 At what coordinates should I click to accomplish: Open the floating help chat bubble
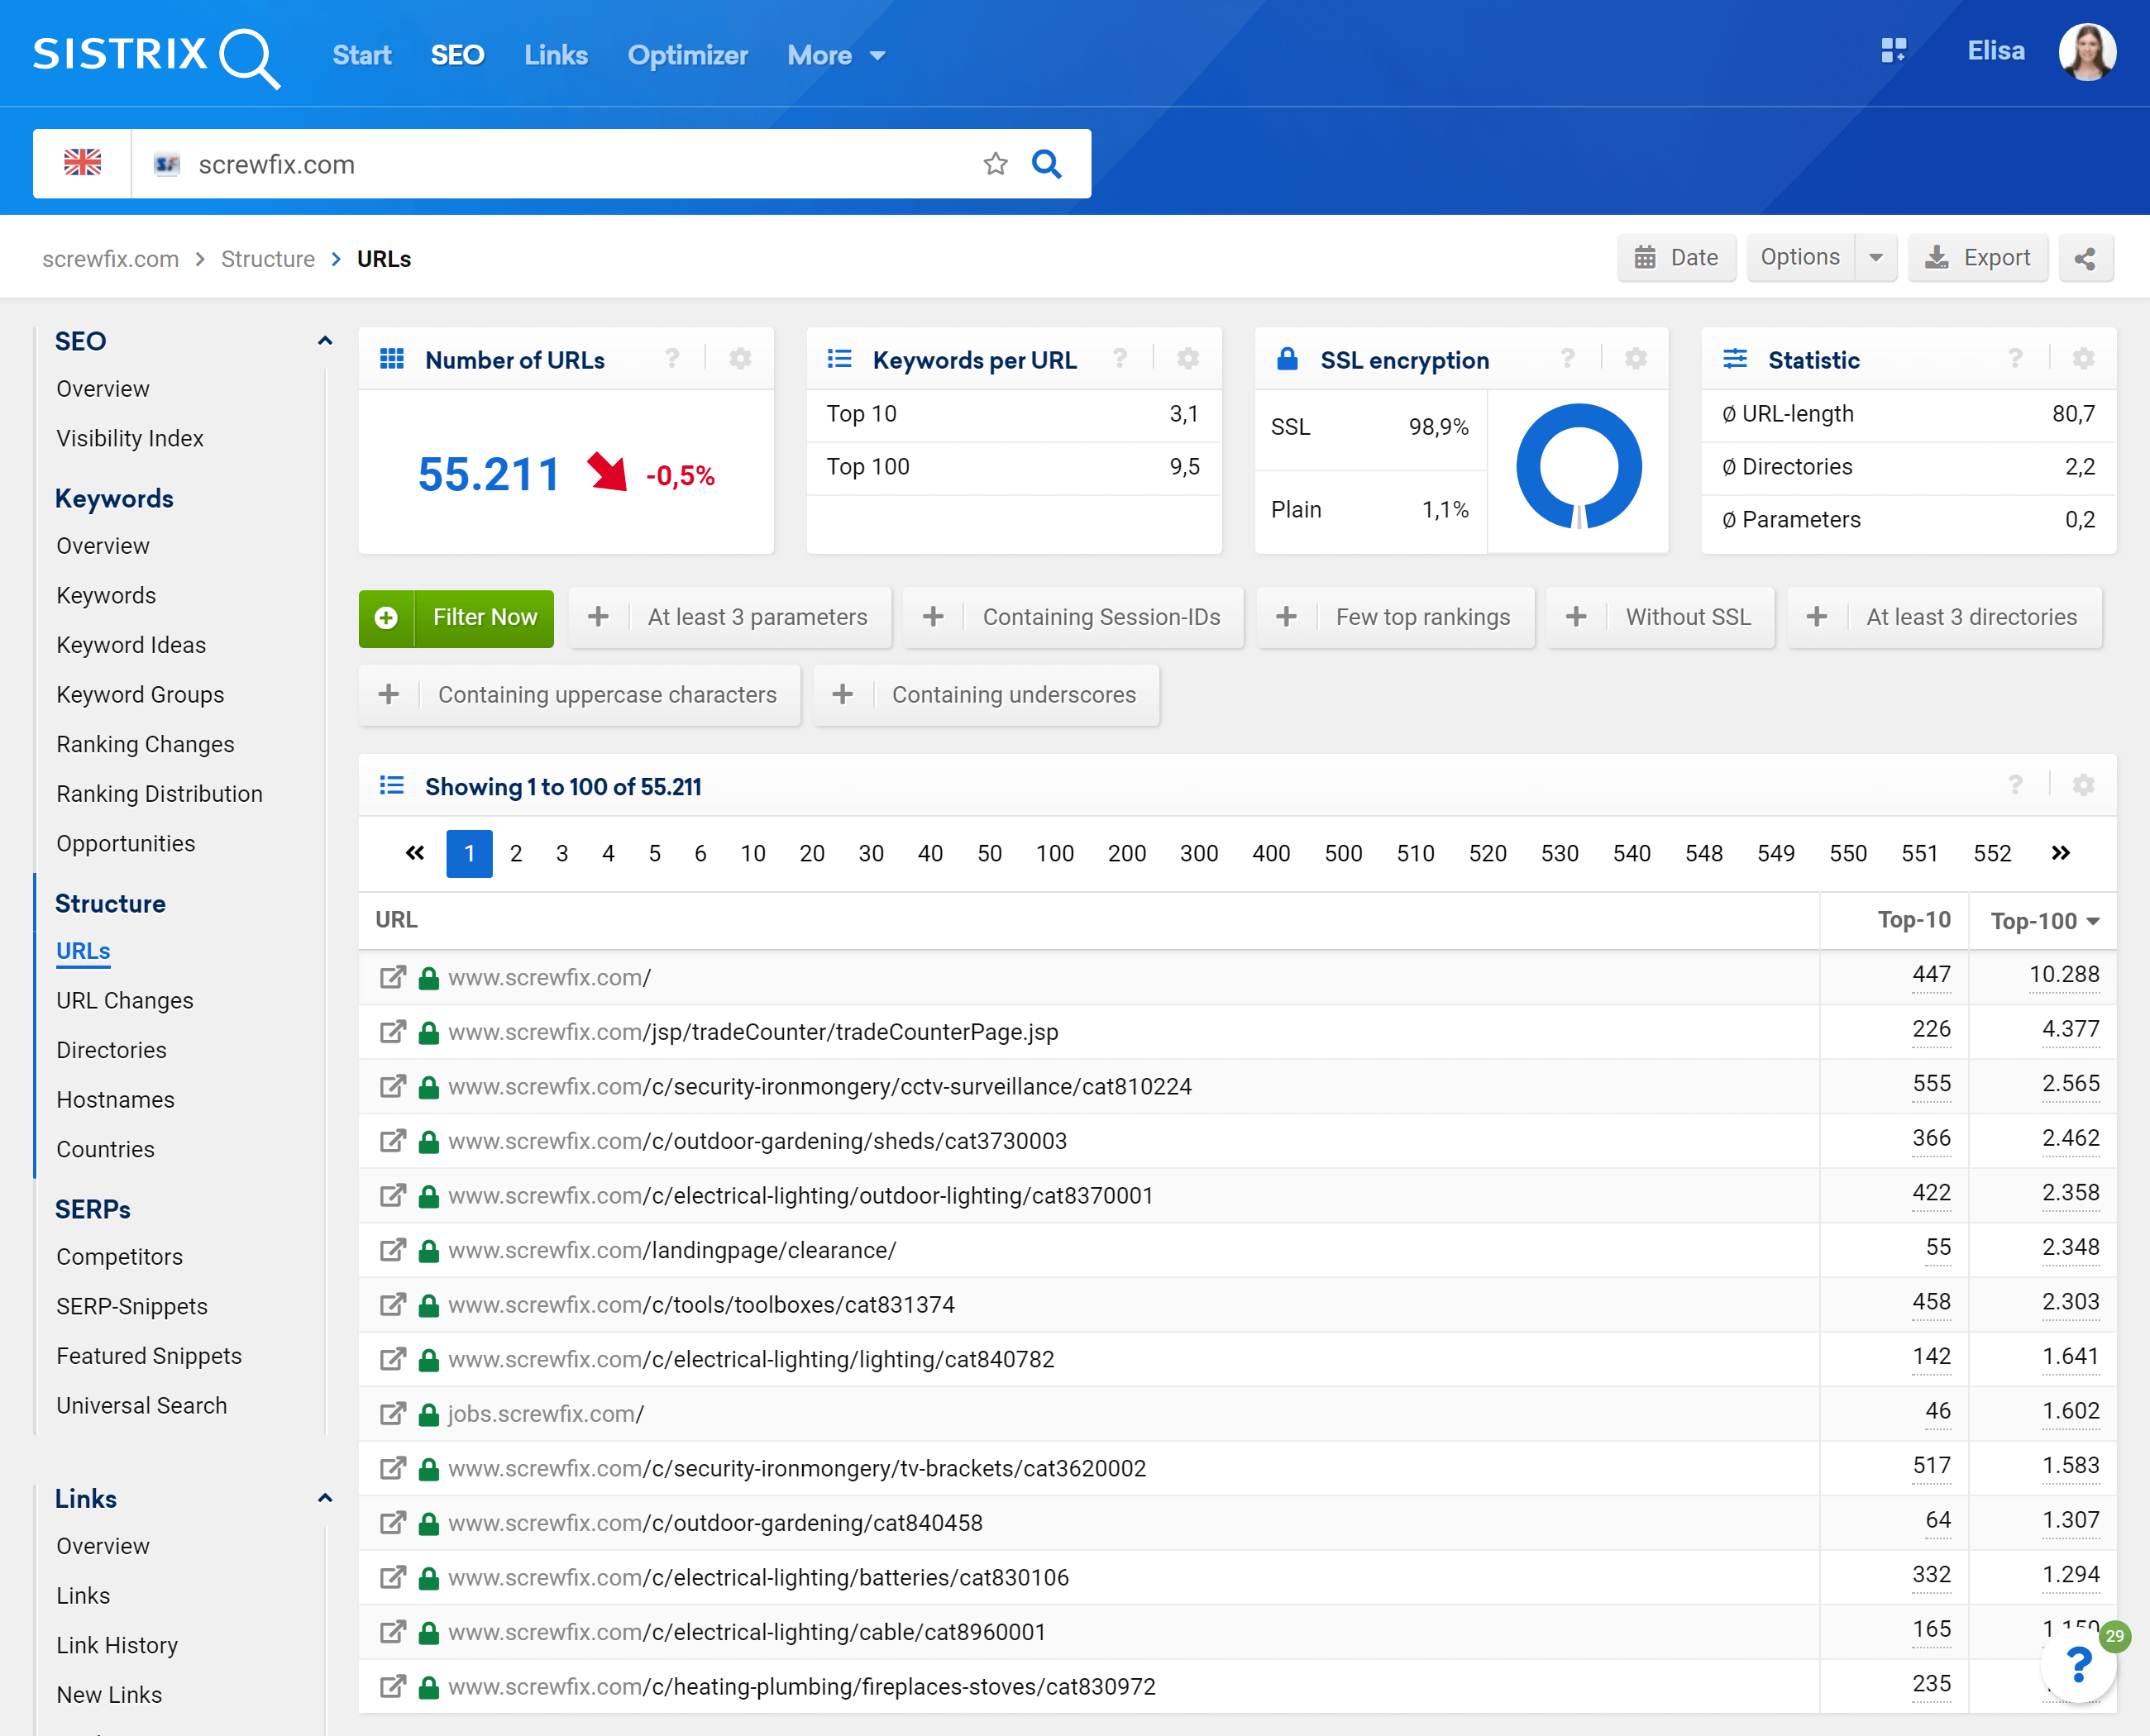2079,1664
